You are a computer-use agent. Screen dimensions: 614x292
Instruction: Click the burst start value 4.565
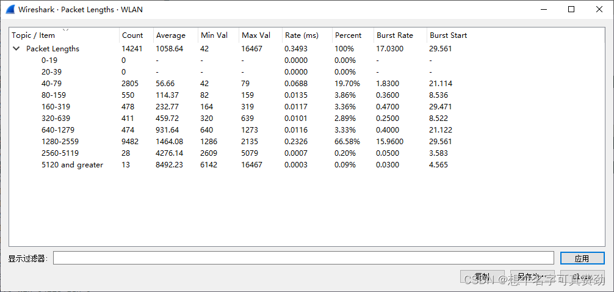pyautogui.click(x=439, y=164)
